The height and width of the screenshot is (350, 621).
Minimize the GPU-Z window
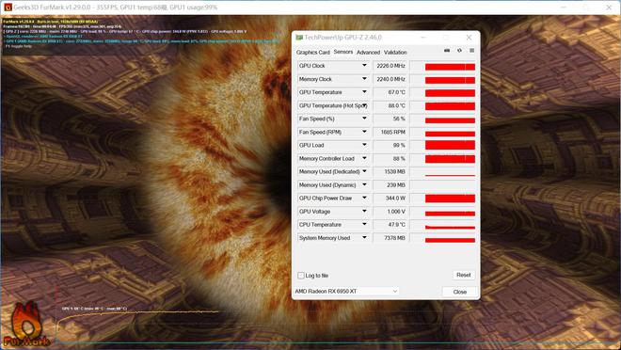[x=423, y=38]
